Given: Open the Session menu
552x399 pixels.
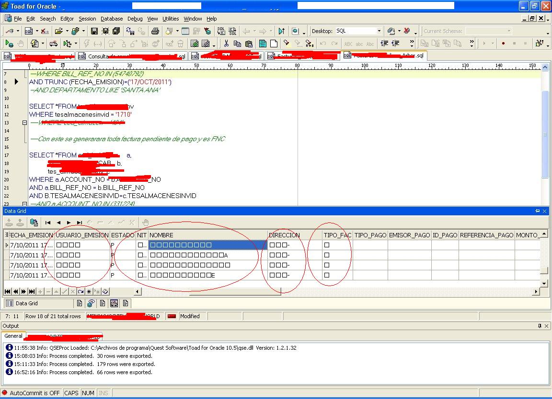Looking at the screenshot, I should coord(87,19).
